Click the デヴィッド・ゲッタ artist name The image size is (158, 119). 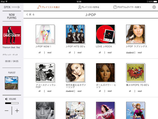[10, 55]
